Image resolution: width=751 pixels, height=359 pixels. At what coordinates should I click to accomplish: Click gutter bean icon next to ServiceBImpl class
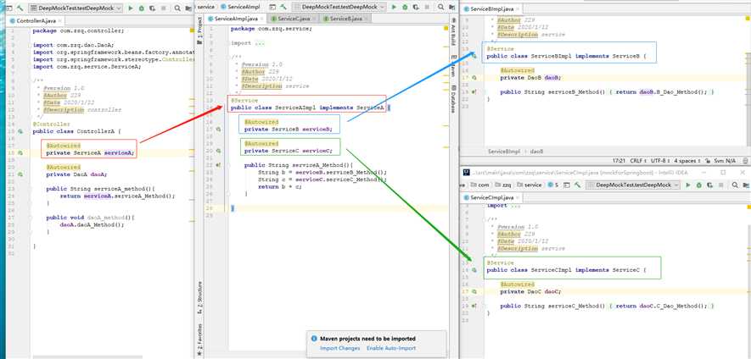[x=474, y=56]
